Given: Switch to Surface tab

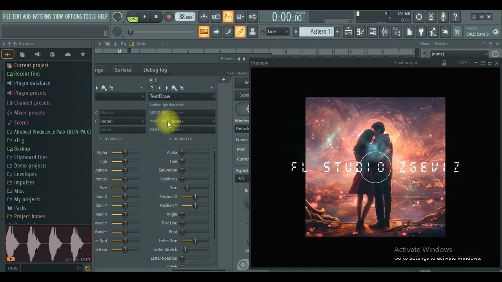Looking at the screenshot, I should (x=123, y=70).
